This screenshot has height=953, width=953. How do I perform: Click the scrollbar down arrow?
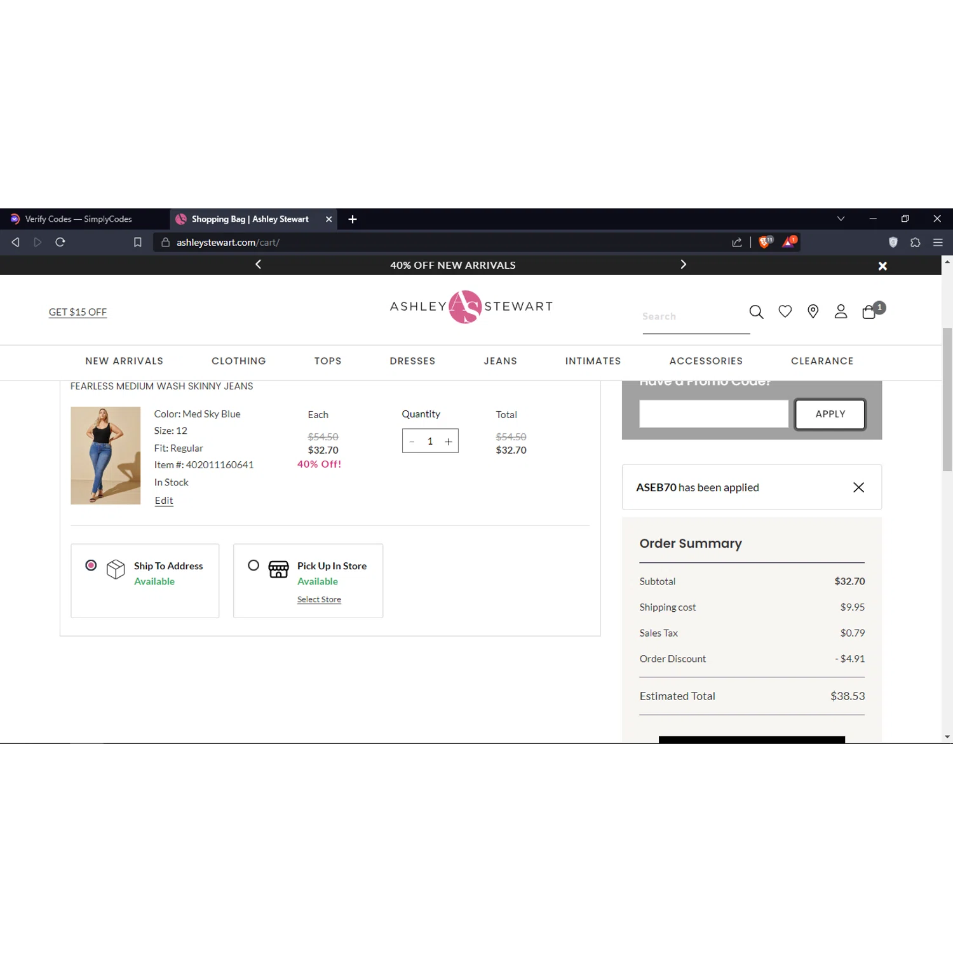(947, 737)
